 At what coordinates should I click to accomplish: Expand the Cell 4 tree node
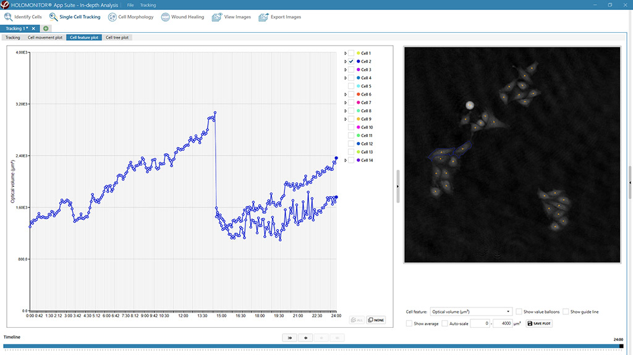tap(346, 78)
